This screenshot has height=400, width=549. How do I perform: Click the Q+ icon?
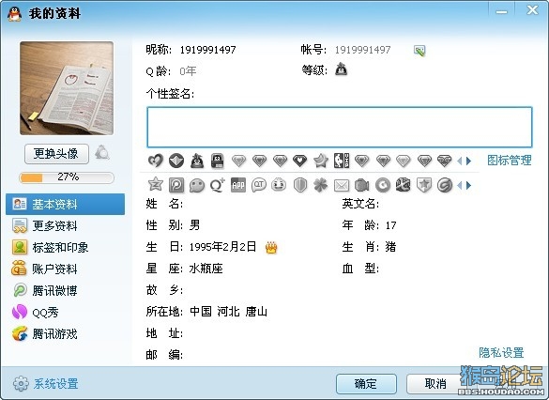pos(217,185)
